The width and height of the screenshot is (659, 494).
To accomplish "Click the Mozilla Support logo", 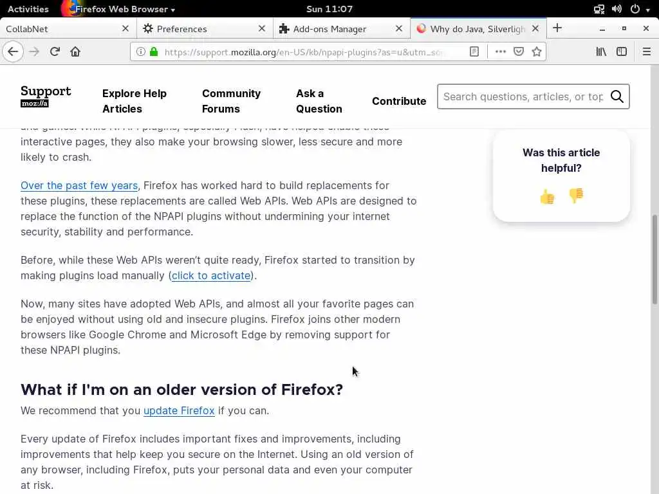I will 46,96.
